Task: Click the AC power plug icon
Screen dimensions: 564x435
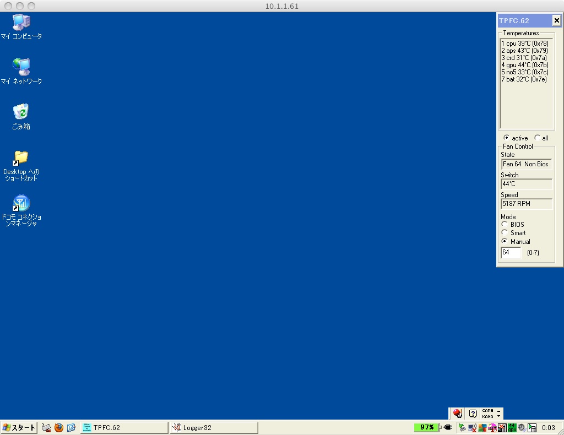Action: coord(448,427)
